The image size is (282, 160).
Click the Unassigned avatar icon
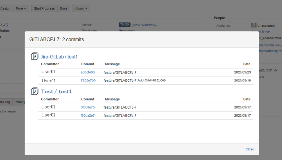253,25
